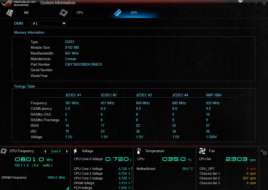Viewport: 268px width, 190px height.
Task: Click the Fan panel icon
Action: (202, 151)
